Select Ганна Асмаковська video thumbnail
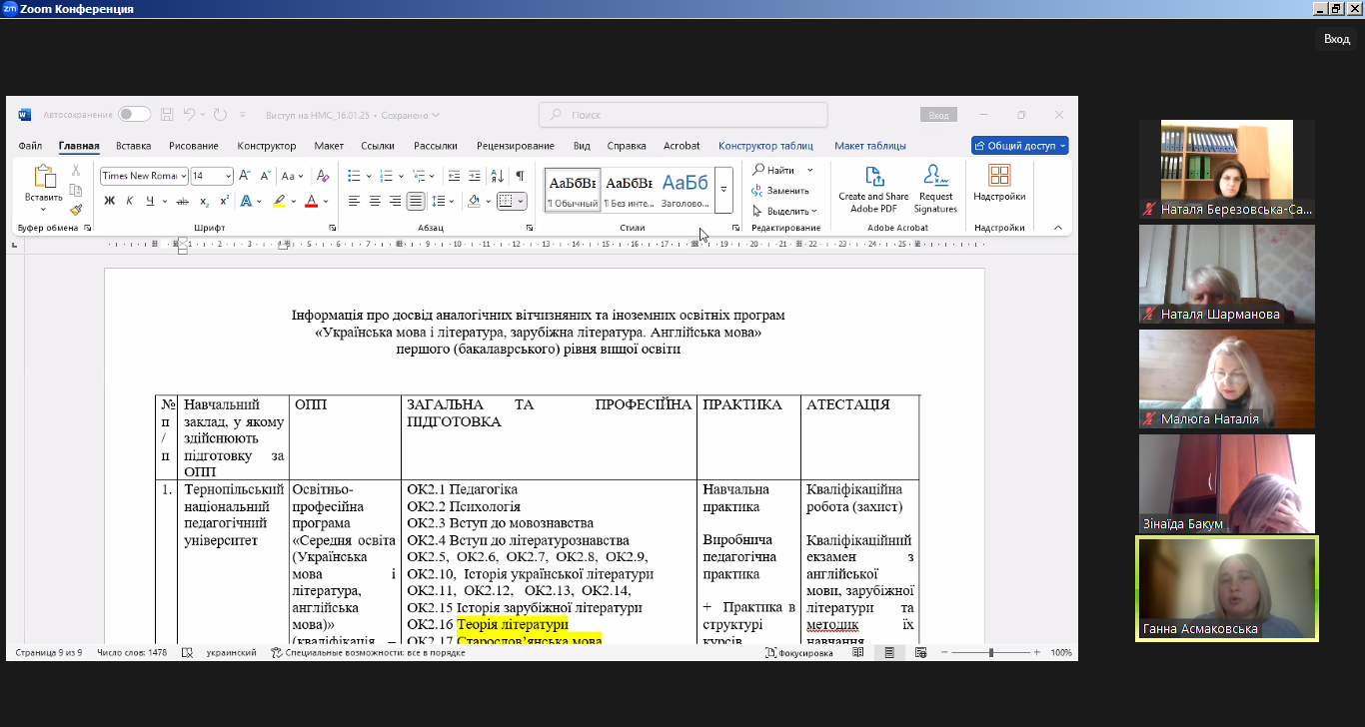The image size is (1365, 727). pos(1227,588)
